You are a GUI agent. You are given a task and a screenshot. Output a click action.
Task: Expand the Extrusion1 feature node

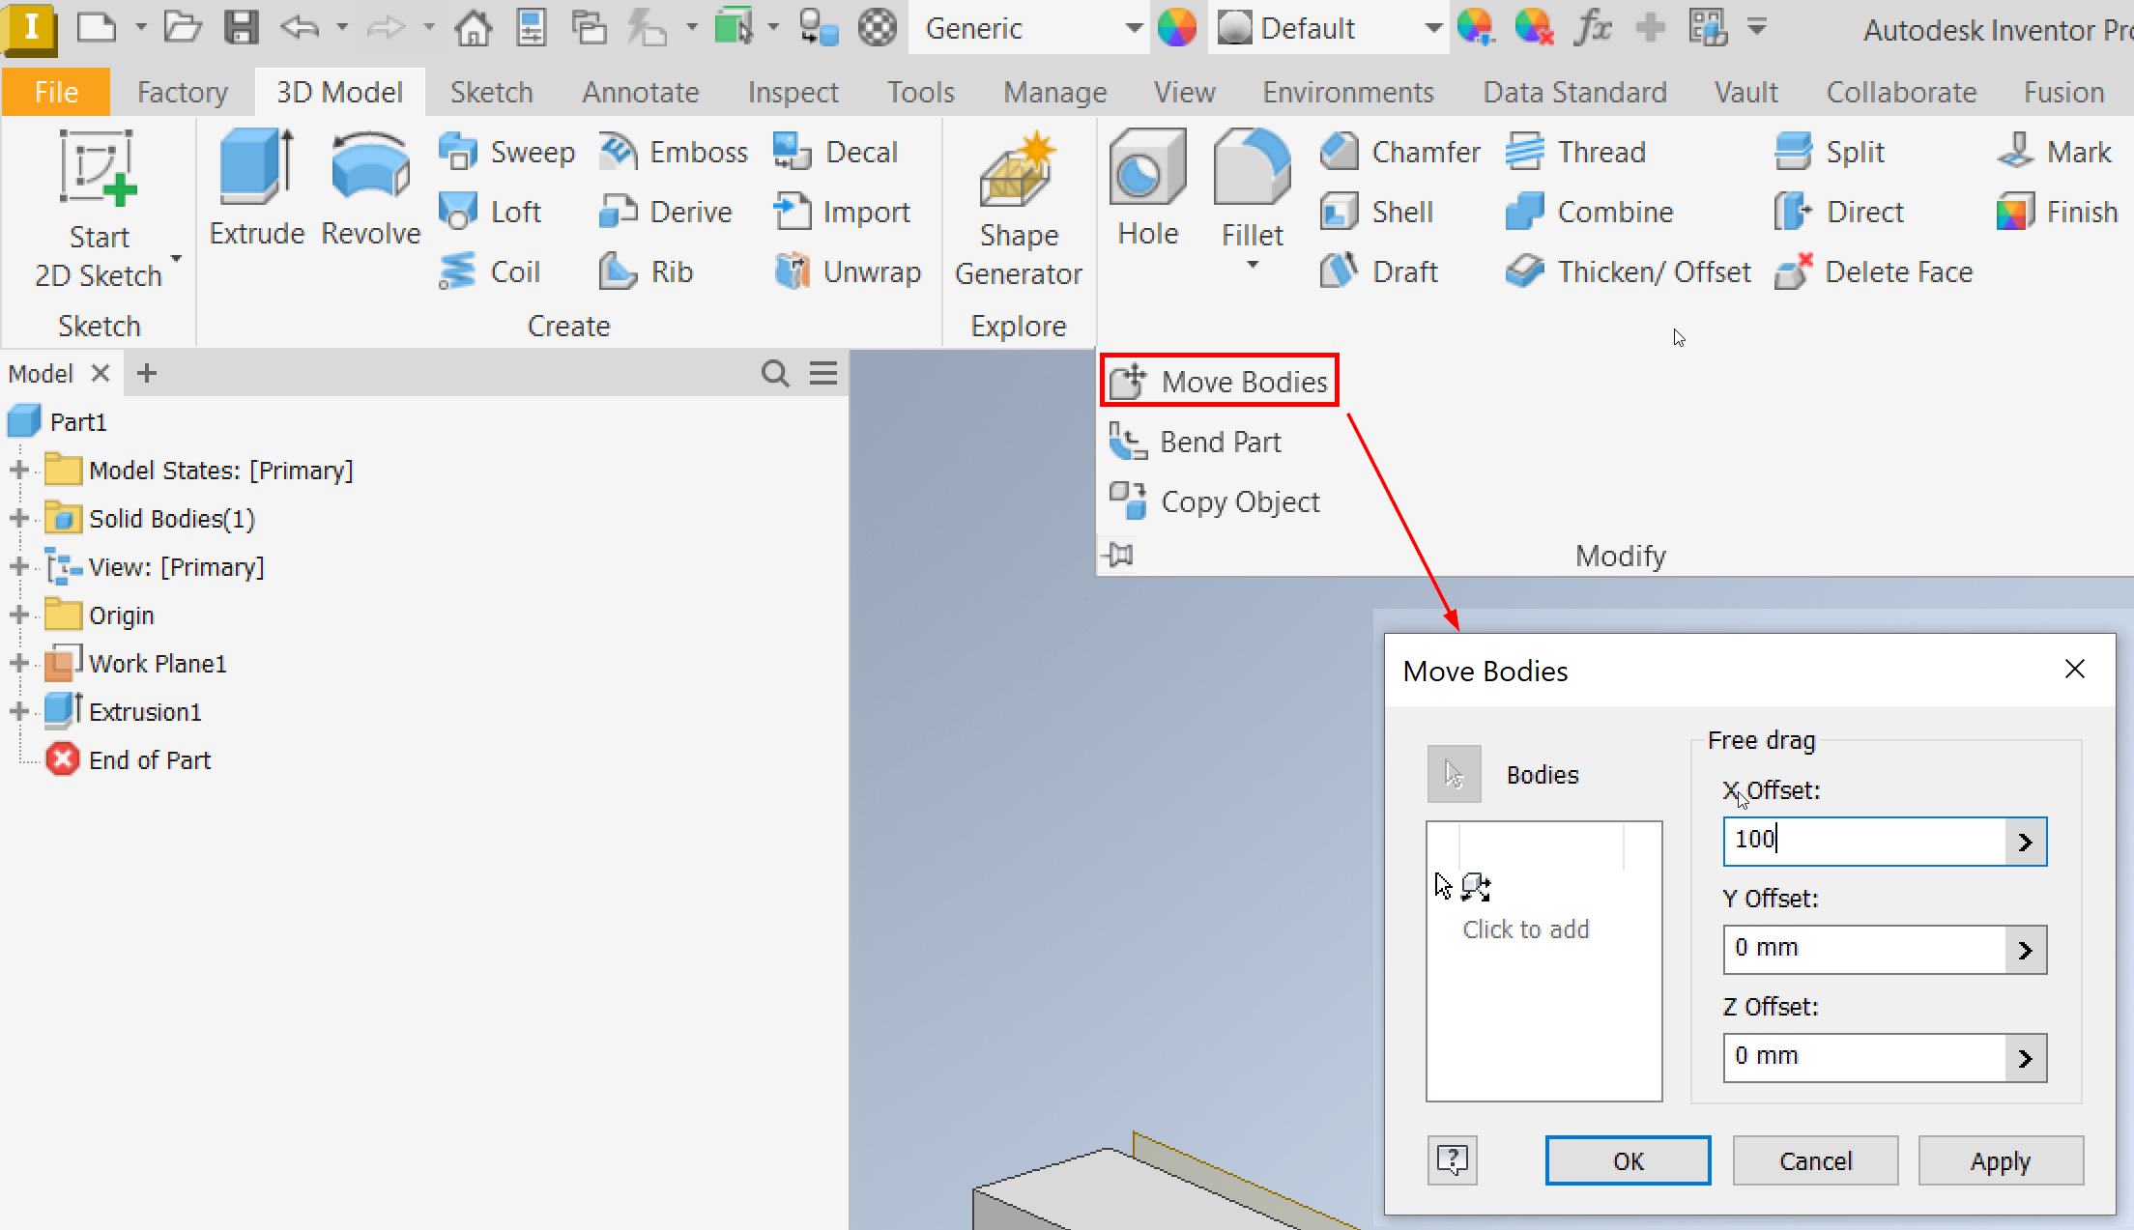pos(18,712)
